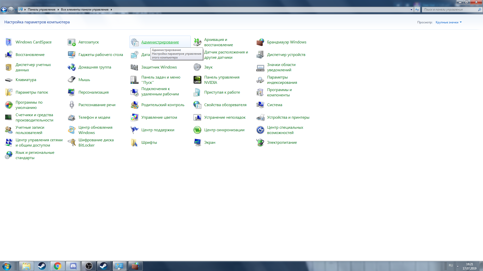Click the Администрирование link
483x271 pixels.
pos(160,42)
